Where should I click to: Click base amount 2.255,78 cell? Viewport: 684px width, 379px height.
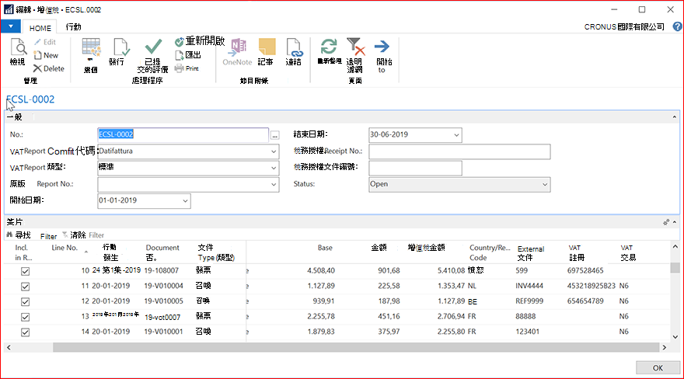coord(320,316)
